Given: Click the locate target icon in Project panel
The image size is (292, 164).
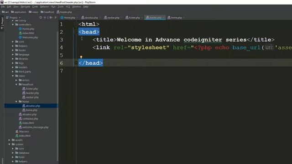Looking at the screenshot, I should 41,18.
